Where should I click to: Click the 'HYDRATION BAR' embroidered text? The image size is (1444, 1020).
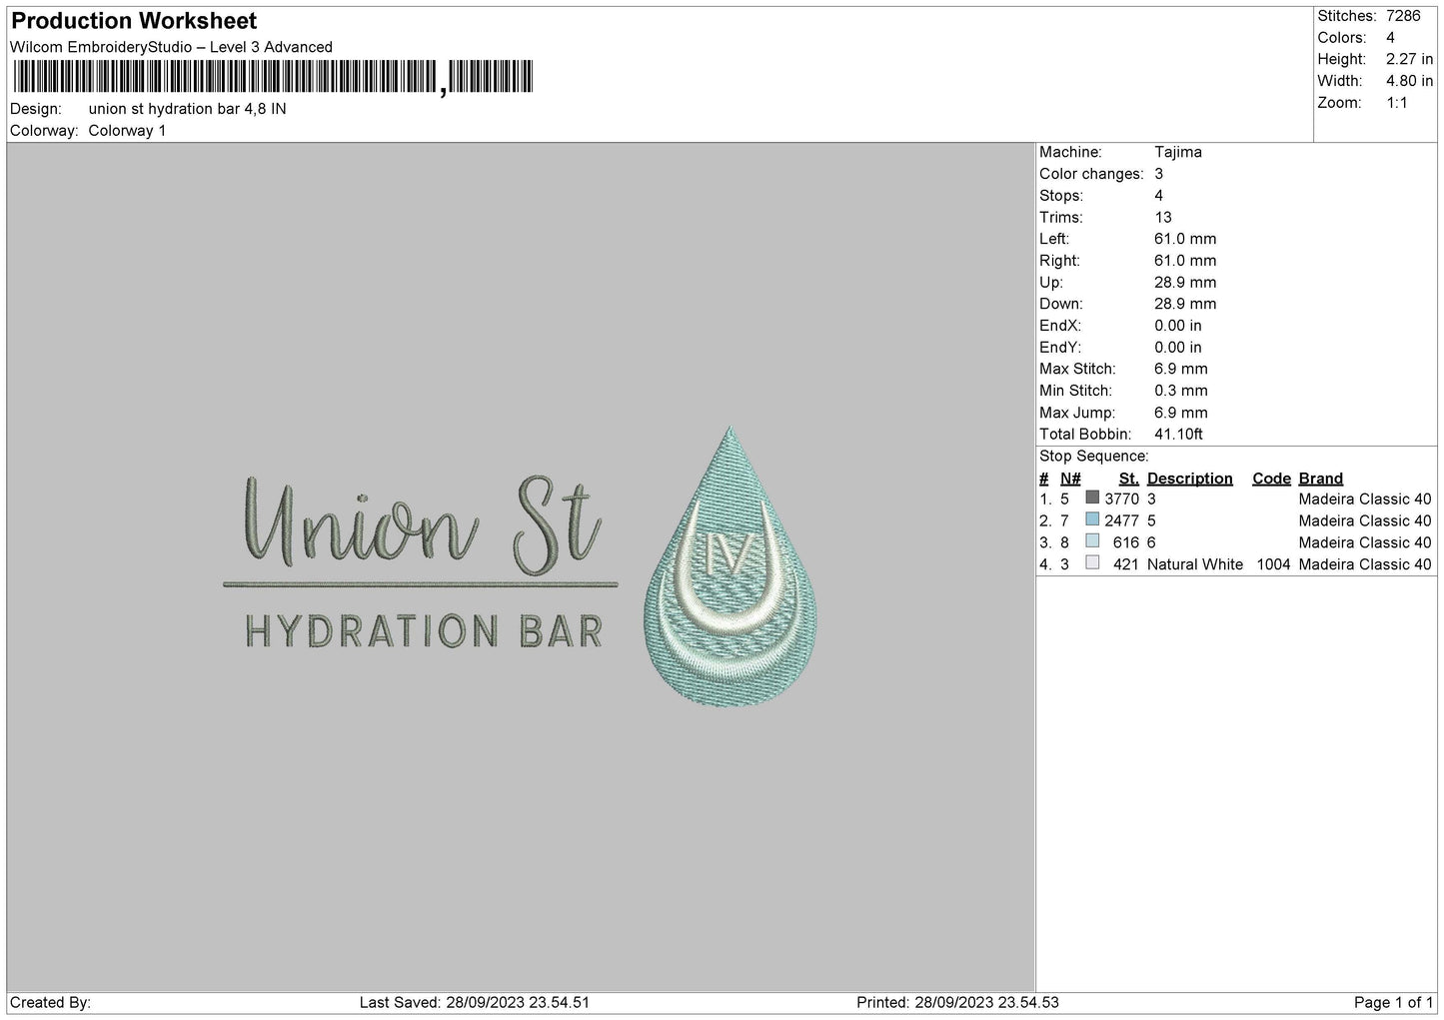424,631
